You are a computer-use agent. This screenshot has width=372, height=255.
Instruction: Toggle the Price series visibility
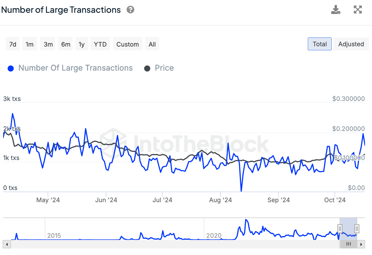tap(164, 68)
